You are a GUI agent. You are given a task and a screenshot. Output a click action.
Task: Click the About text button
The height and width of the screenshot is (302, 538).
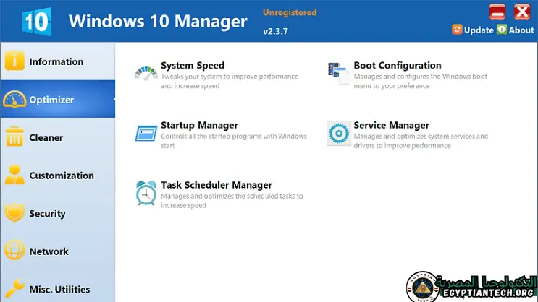(521, 30)
